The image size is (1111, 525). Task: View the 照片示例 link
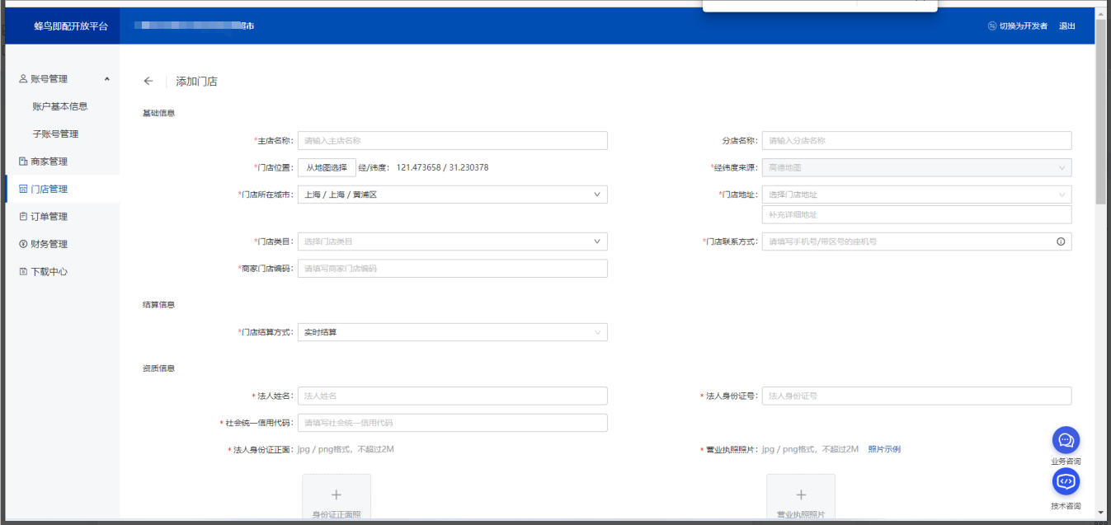click(x=884, y=449)
